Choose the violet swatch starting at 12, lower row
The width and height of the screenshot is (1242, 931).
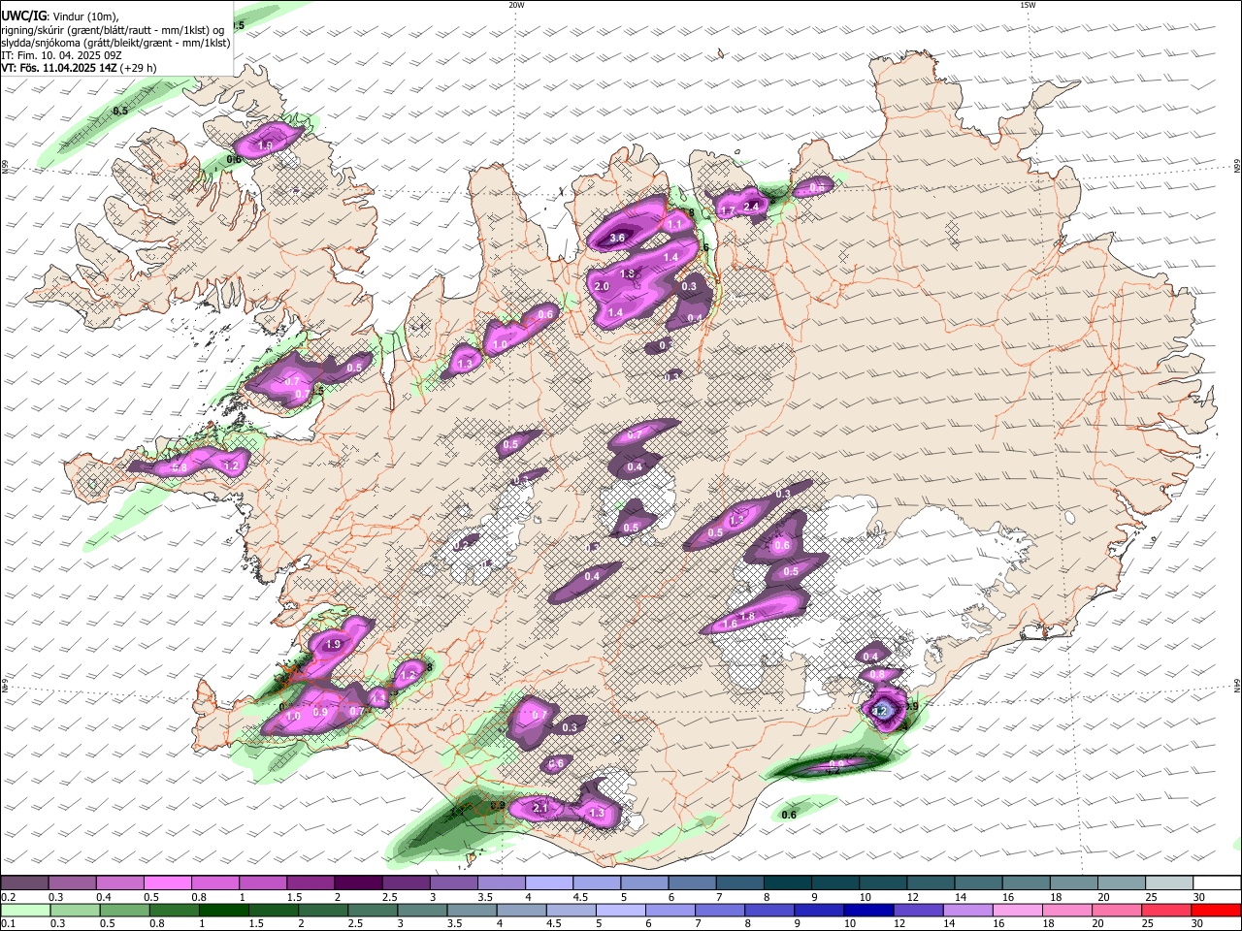pyautogui.click(x=918, y=910)
